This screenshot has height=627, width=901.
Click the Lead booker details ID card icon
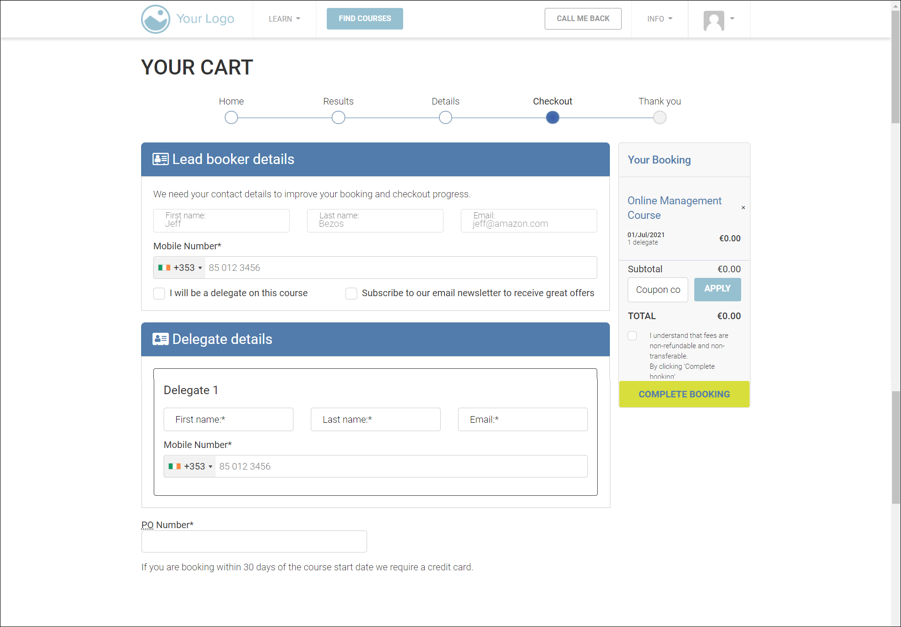point(160,159)
